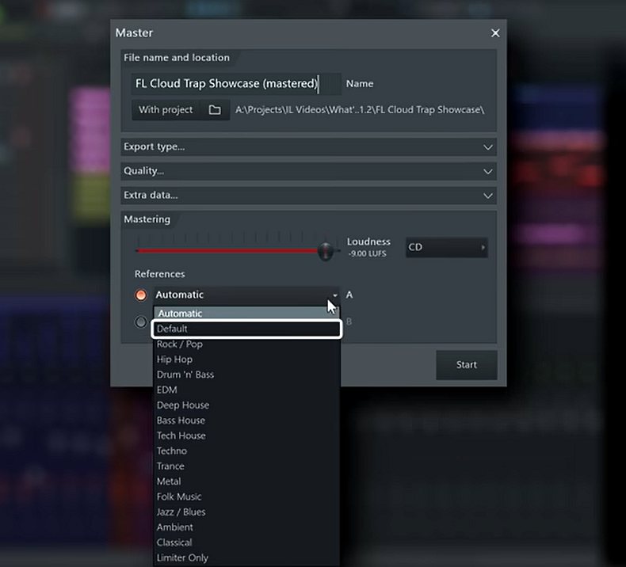
Task: Expand the Export type section
Action: pos(308,147)
